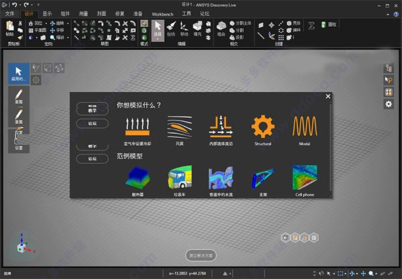Image resolution: width=402 pixels, height=279 pixels.
Task: Click the format painter brush icon
Action: pyautogui.click(x=20, y=37)
